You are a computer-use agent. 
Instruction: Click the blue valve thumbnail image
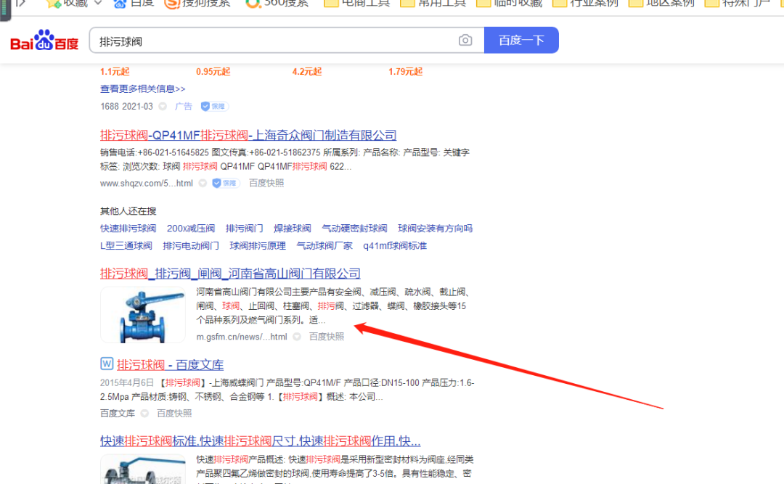pos(143,314)
